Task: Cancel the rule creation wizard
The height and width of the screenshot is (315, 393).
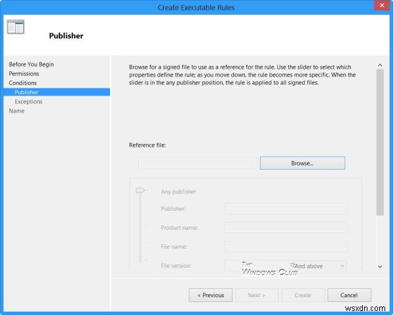Action: coord(349,295)
